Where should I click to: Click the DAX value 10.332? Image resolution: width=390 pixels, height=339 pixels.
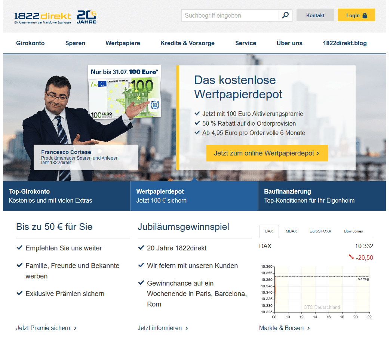pos(364,246)
